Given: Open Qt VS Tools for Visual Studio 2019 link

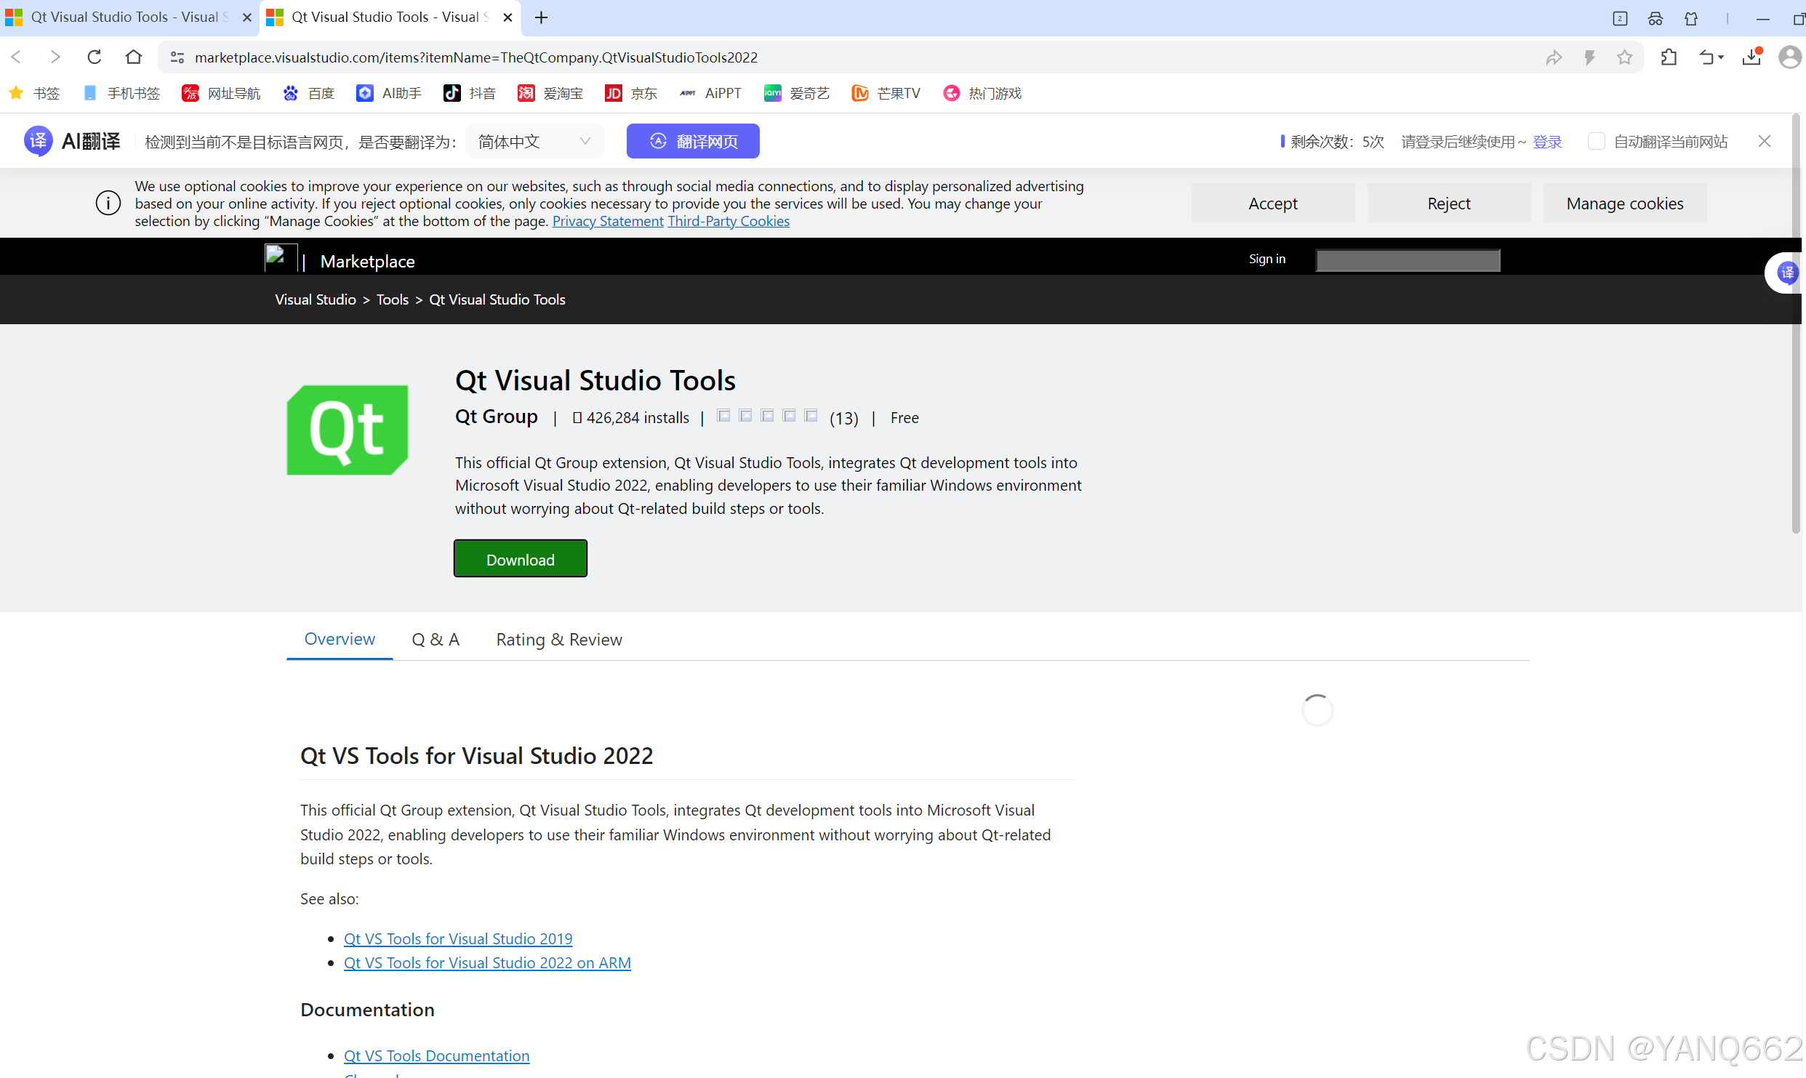Looking at the screenshot, I should (x=458, y=938).
